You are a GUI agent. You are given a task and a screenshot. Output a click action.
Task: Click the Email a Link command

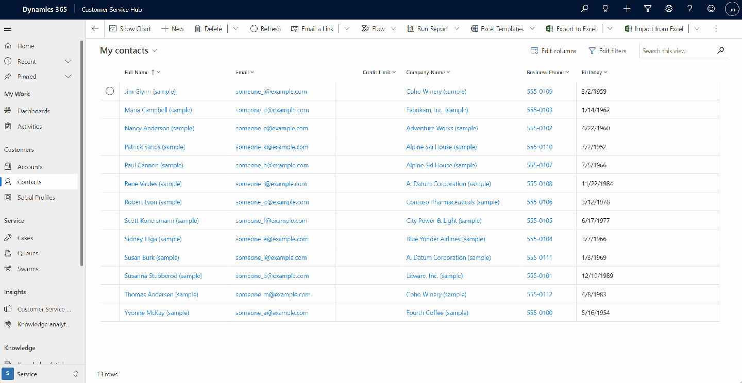[312, 28]
